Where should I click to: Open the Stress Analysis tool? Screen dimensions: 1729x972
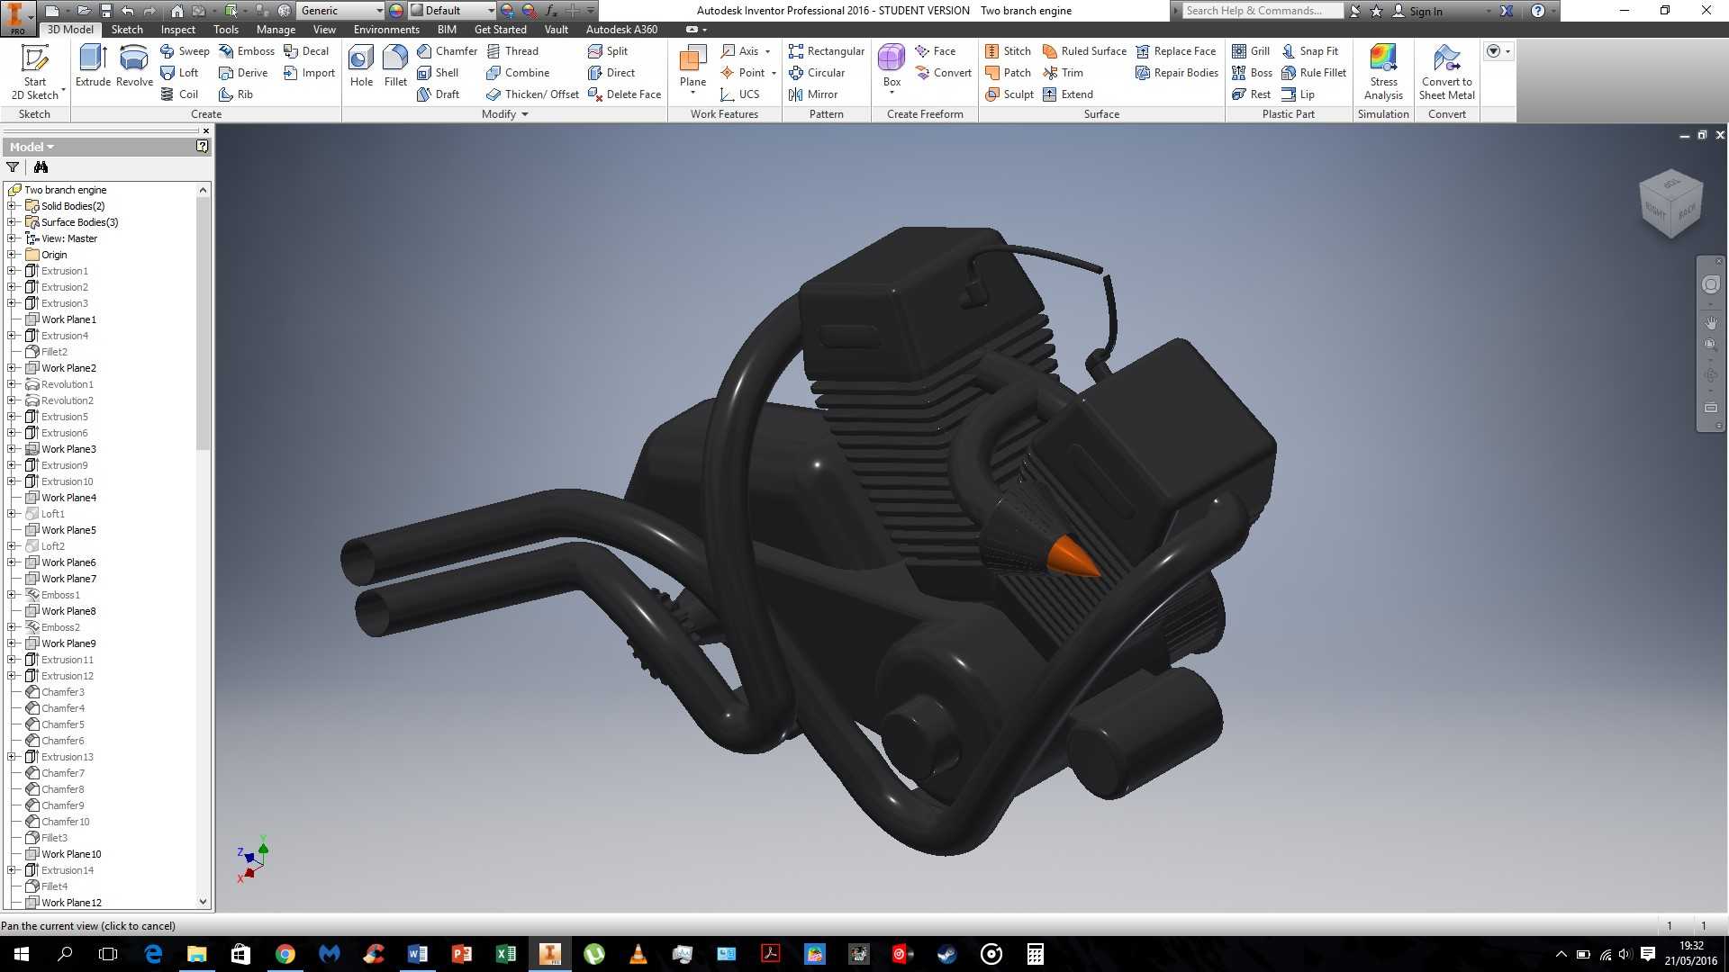[x=1383, y=72]
